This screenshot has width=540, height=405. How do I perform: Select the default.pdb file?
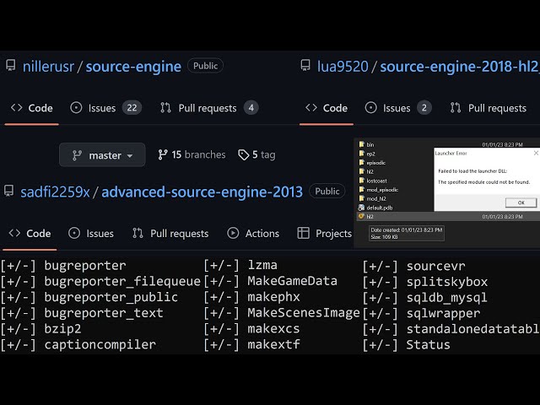pos(380,208)
